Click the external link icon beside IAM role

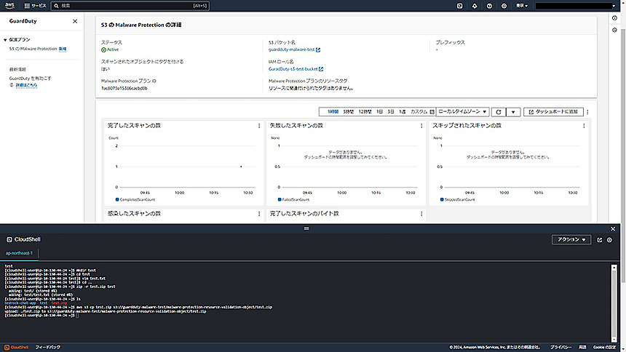321,69
